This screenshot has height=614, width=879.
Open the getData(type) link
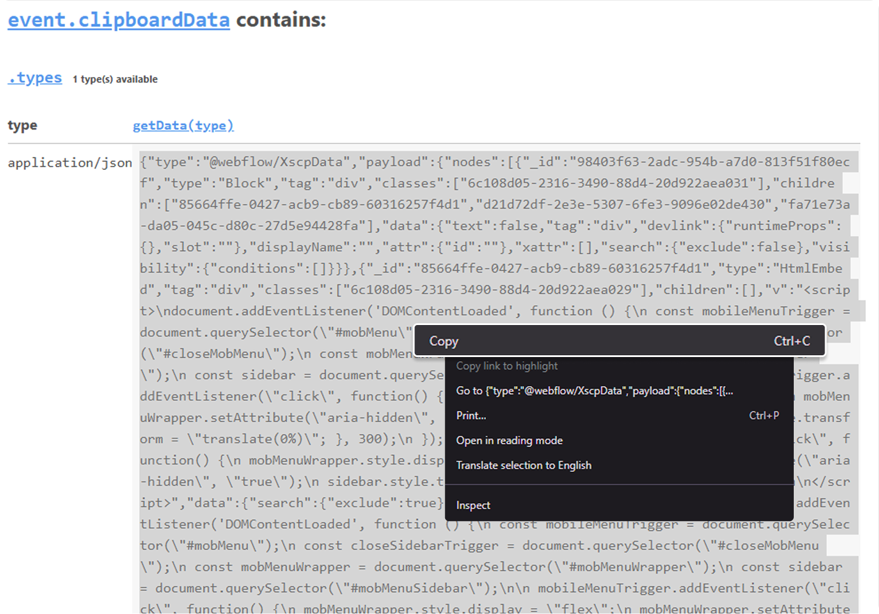tap(183, 126)
